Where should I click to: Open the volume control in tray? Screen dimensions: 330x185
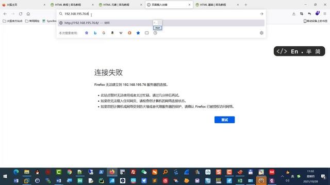click(x=288, y=180)
